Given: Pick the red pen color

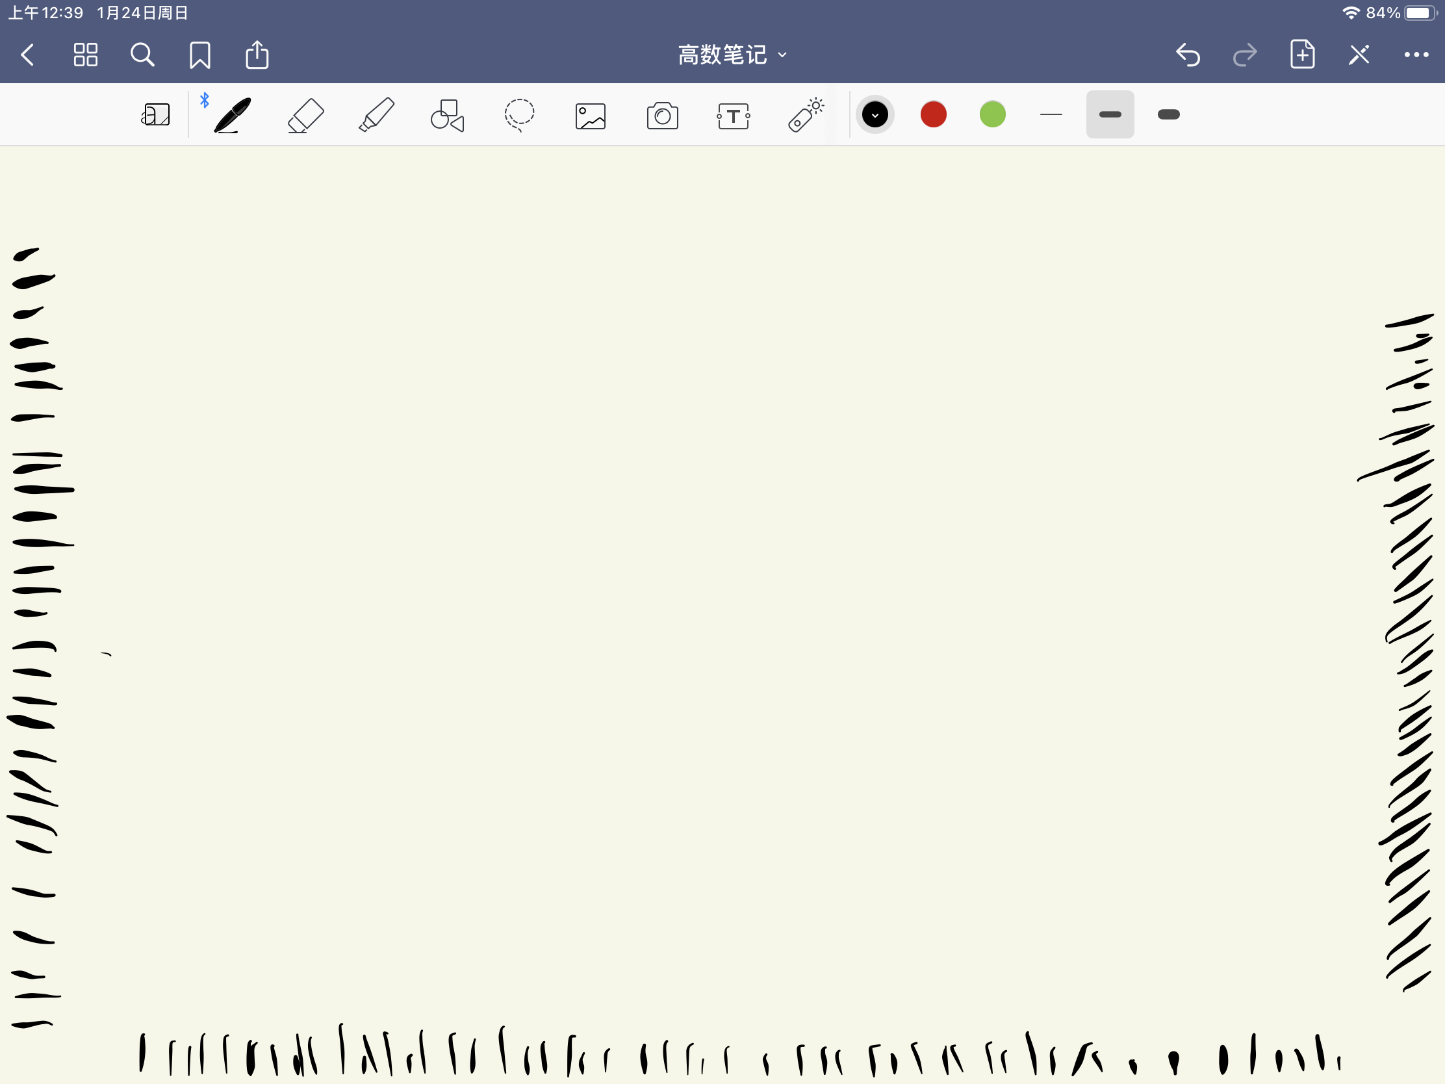Looking at the screenshot, I should tap(934, 115).
